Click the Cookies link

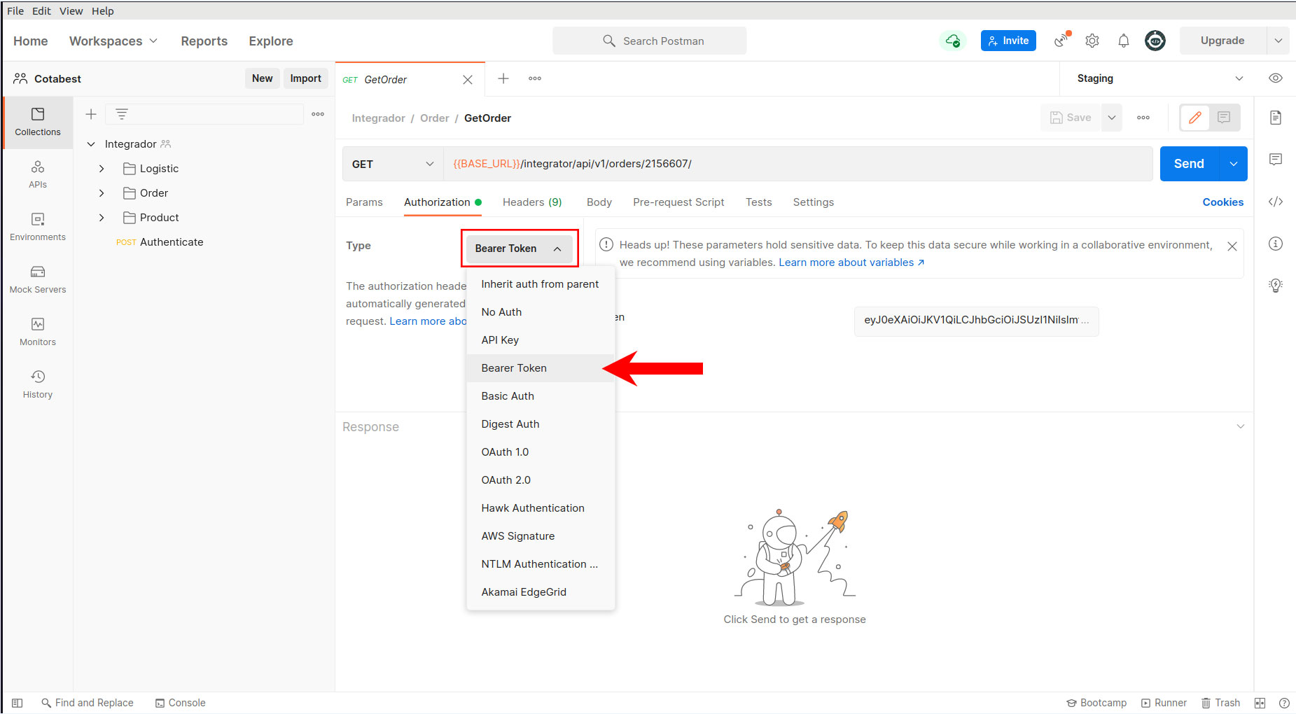click(1223, 202)
